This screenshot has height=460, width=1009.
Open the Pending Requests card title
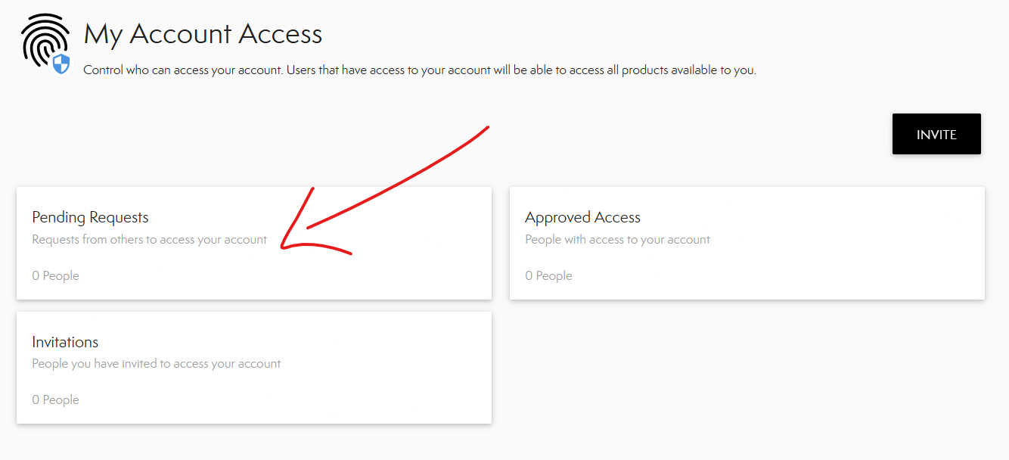[x=90, y=217]
